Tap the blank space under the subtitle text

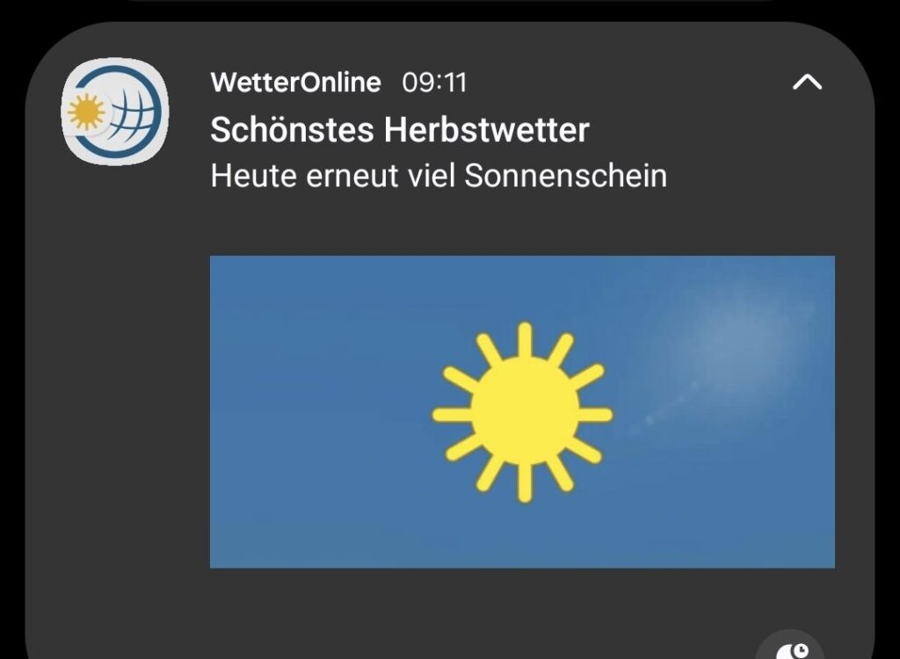coord(522,224)
